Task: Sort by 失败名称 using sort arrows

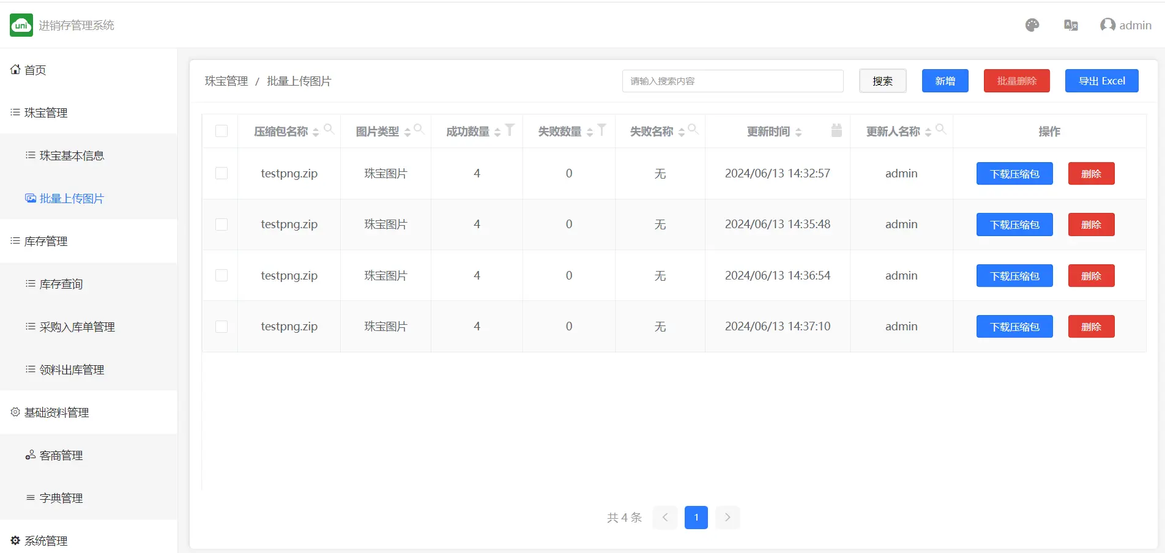Action: point(682,132)
